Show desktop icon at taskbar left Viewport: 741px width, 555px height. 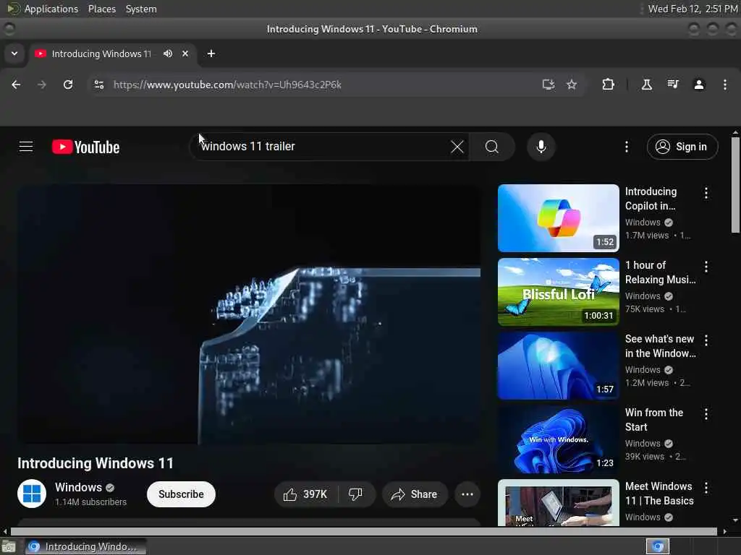tap(9, 547)
